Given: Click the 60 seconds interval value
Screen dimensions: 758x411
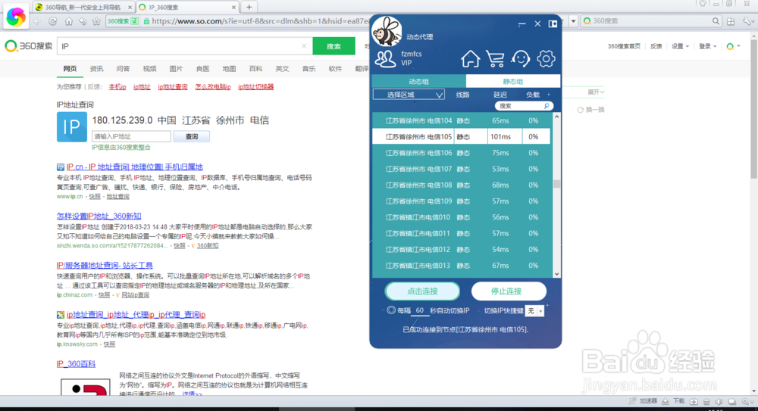Looking at the screenshot, I should click(x=420, y=310).
